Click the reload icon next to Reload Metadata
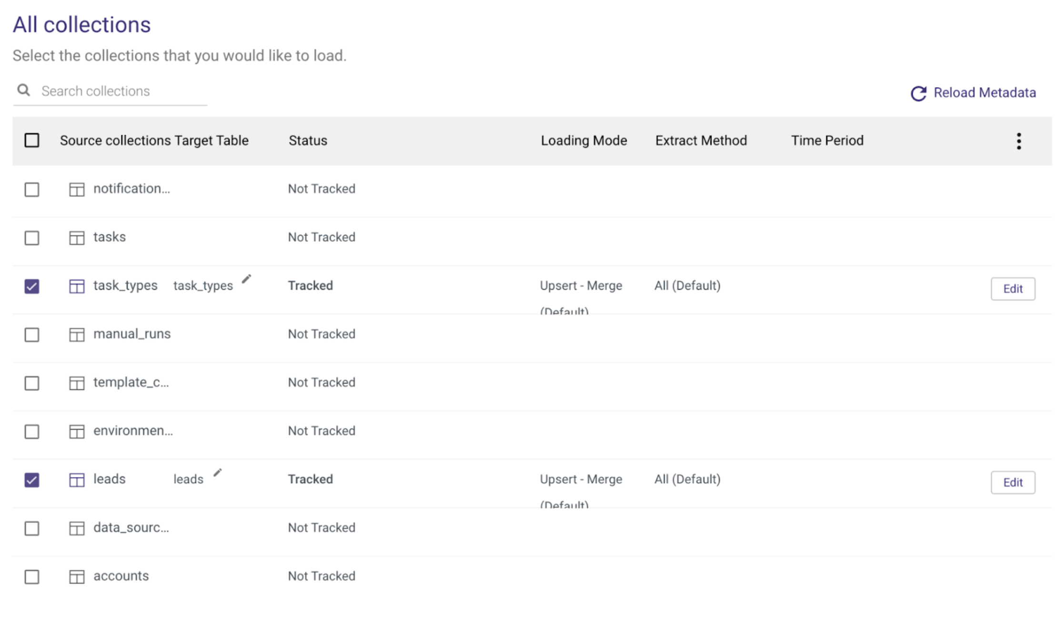 point(918,93)
